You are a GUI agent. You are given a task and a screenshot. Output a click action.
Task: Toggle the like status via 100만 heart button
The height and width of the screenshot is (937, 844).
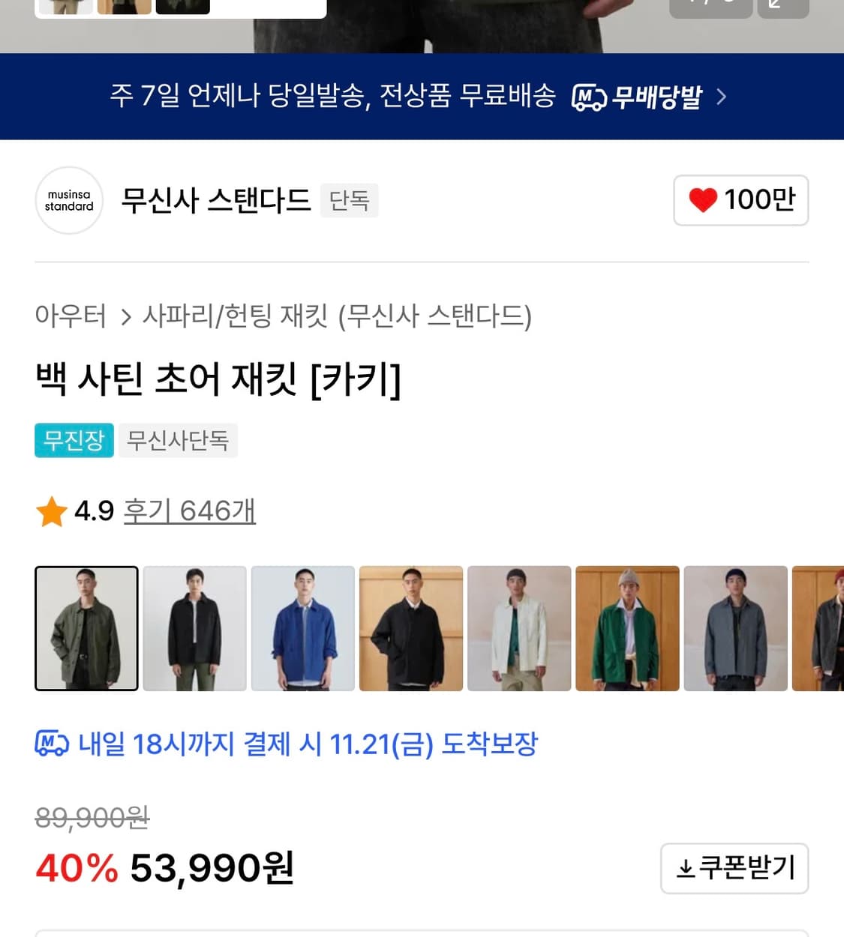coord(740,200)
